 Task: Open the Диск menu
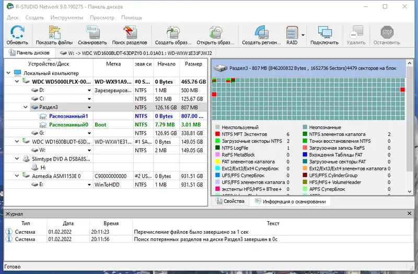point(13,18)
